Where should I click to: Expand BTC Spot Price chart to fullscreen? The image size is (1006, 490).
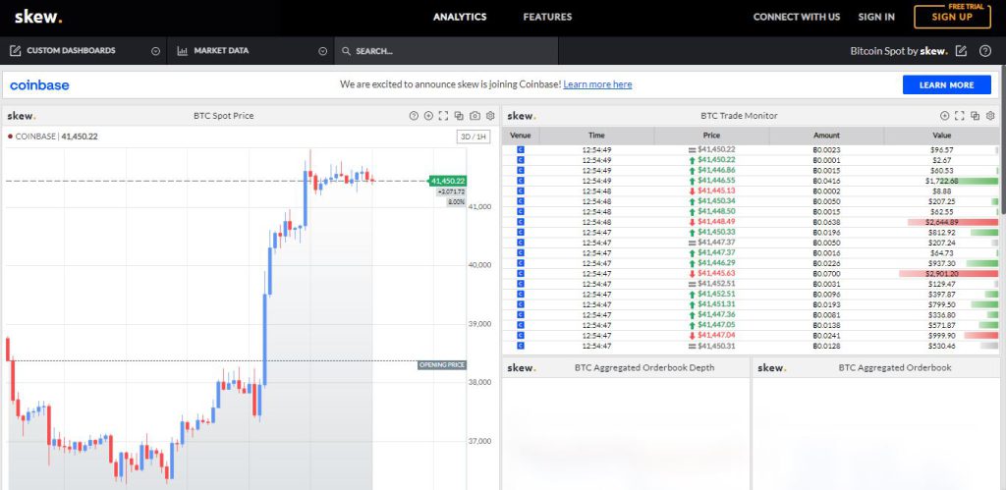[x=443, y=116]
